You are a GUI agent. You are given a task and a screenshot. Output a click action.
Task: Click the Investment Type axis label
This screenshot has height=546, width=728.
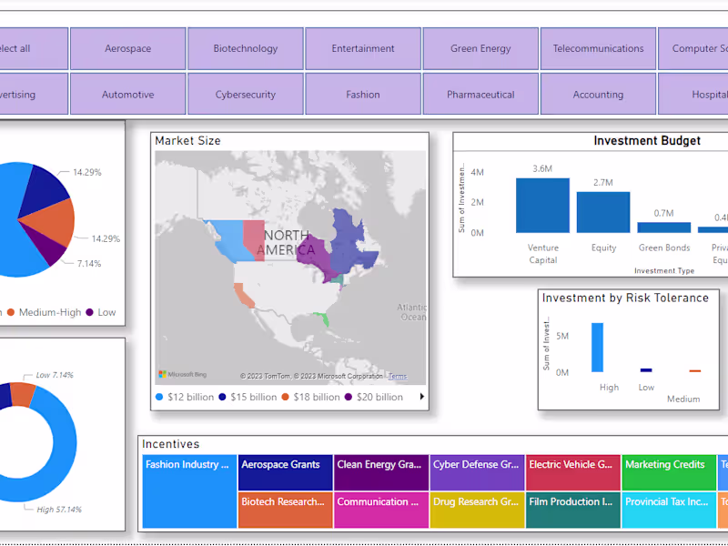click(664, 270)
